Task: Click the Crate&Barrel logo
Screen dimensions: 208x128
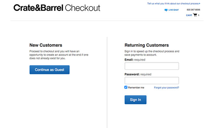Action: click(x=38, y=8)
